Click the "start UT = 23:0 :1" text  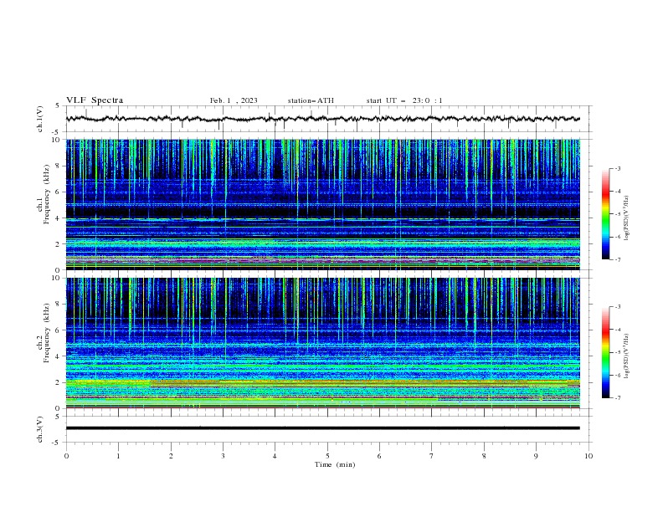pos(404,100)
